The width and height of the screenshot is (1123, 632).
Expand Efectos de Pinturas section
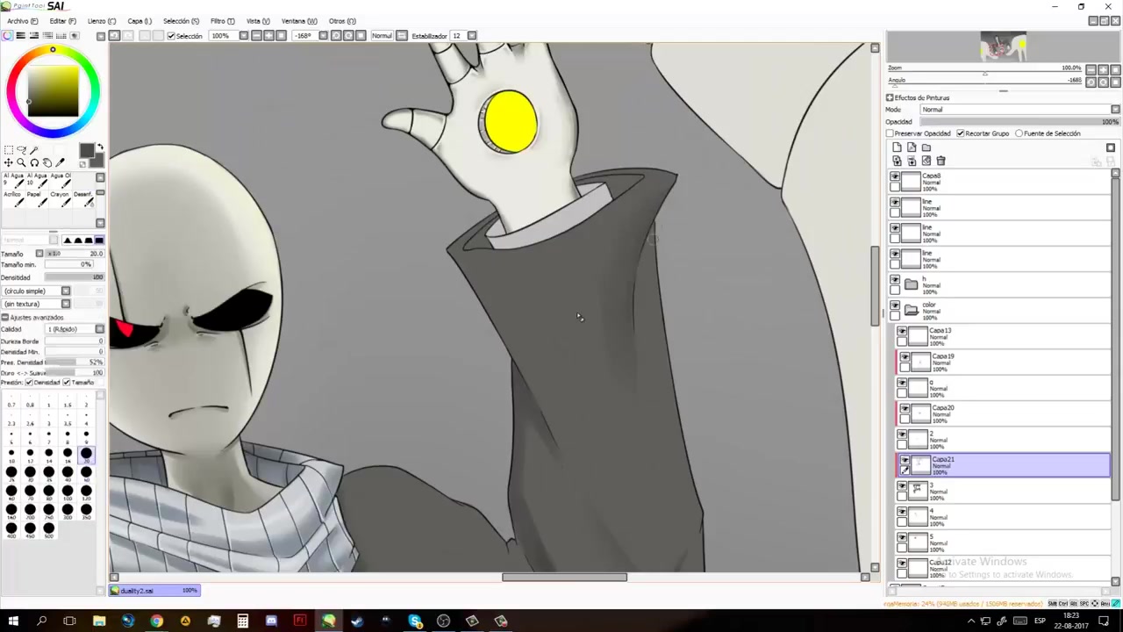(890, 97)
